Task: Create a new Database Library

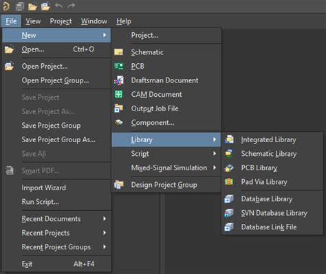Action: pyautogui.click(x=272, y=198)
